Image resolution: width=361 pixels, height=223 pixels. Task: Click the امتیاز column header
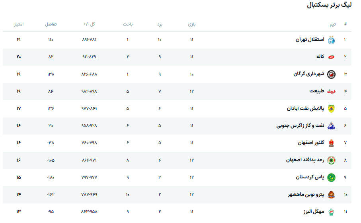coord(19,24)
